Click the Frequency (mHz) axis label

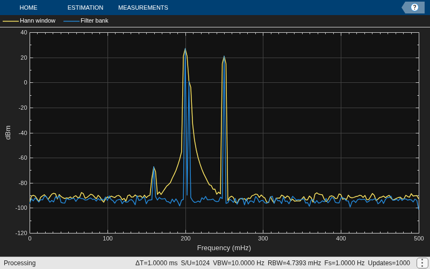(x=224, y=248)
